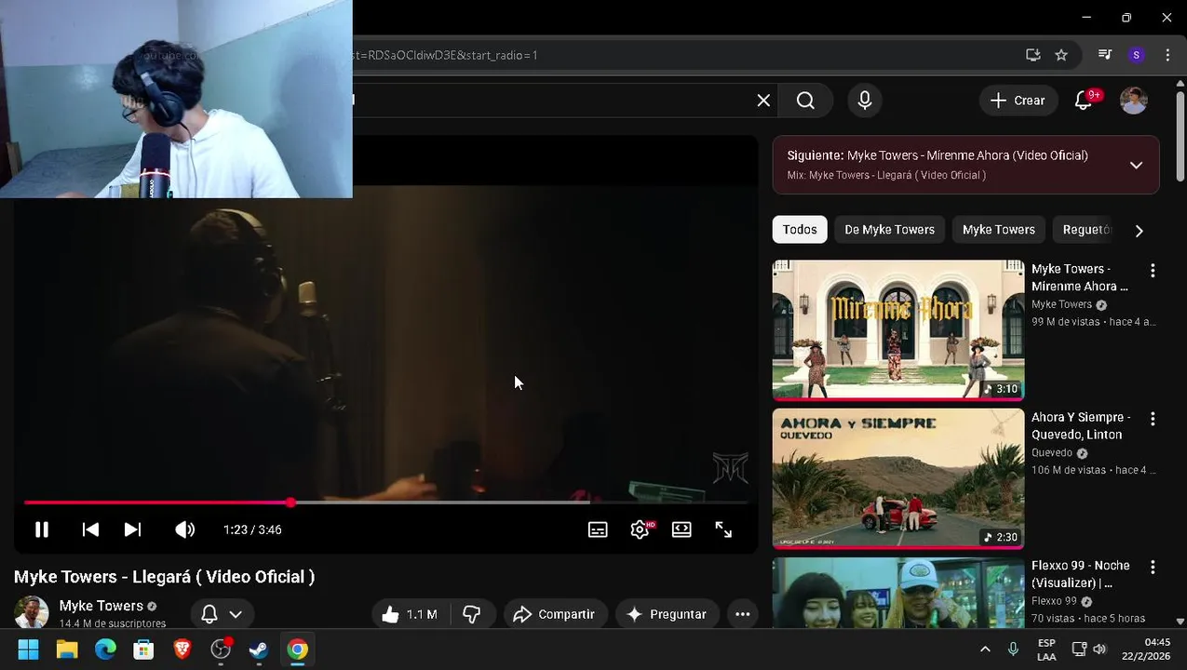Start voice search with microphone
This screenshot has height=670, width=1187.
[865, 100]
